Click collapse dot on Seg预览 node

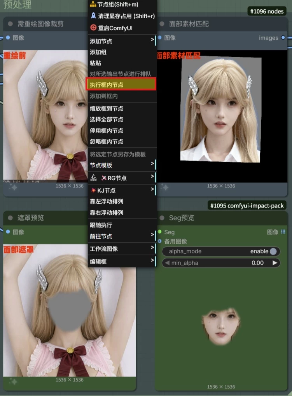pyautogui.click(x=162, y=218)
